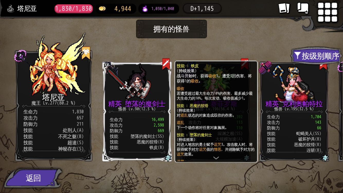Select the 精英 堕落的魔剑士 monster card
Image resolution: width=343 pixels, height=193 pixels.
coord(137,111)
